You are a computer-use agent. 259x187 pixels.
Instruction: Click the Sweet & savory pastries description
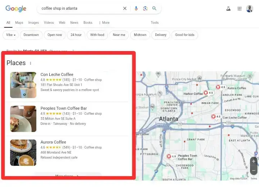69,90
